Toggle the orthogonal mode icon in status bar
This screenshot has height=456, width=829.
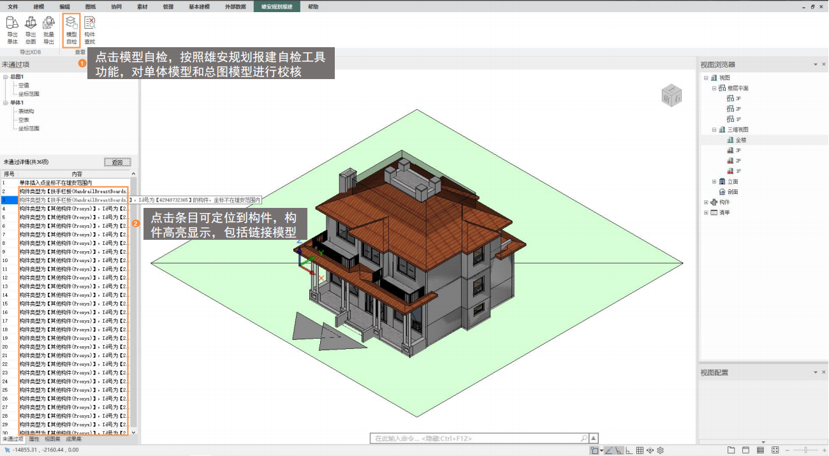point(629,450)
